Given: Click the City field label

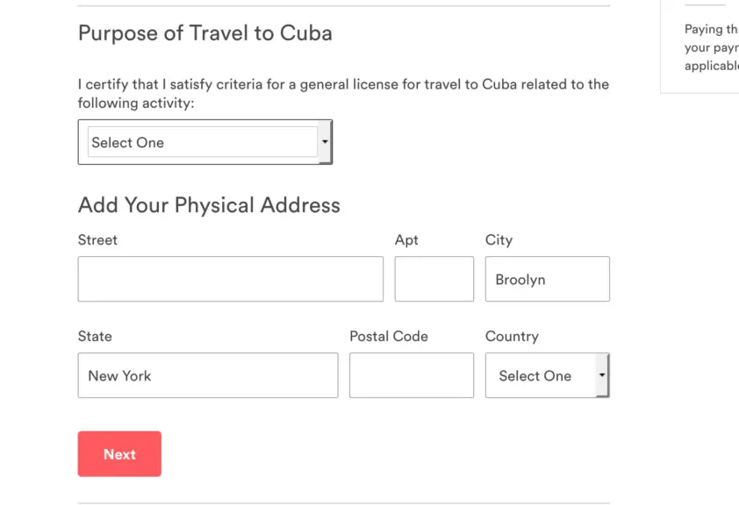Looking at the screenshot, I should [x=499, y=240].
